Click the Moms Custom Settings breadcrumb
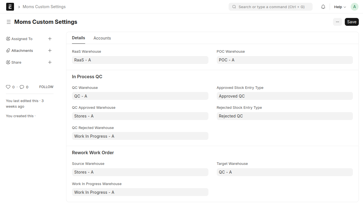 tap(44, 7)
